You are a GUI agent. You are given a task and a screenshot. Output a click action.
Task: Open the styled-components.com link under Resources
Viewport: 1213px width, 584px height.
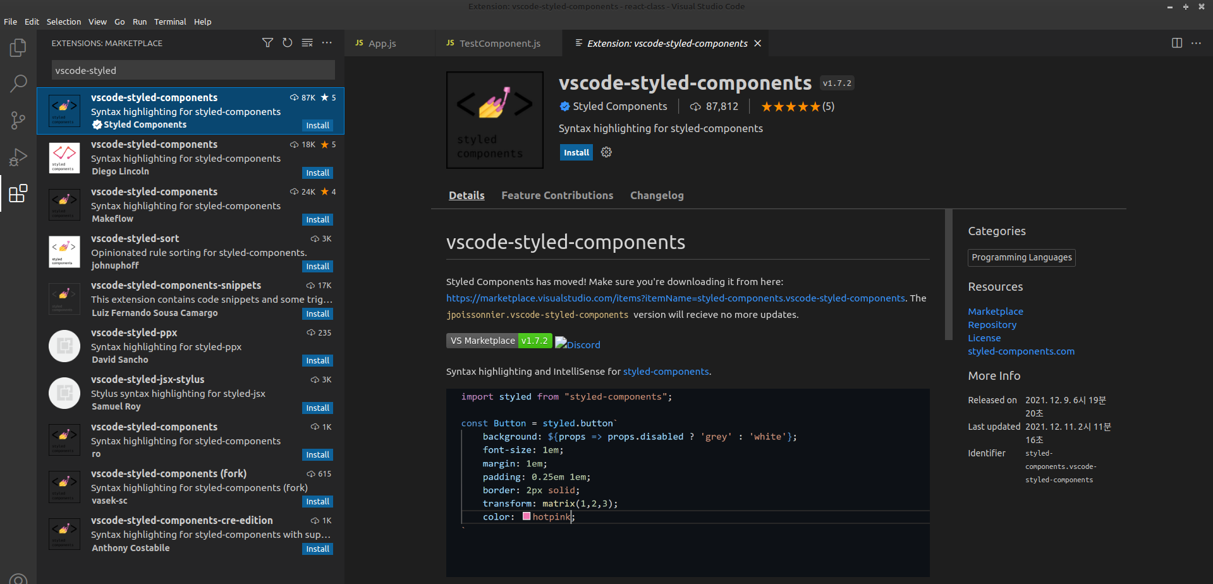pos(1021,351)
